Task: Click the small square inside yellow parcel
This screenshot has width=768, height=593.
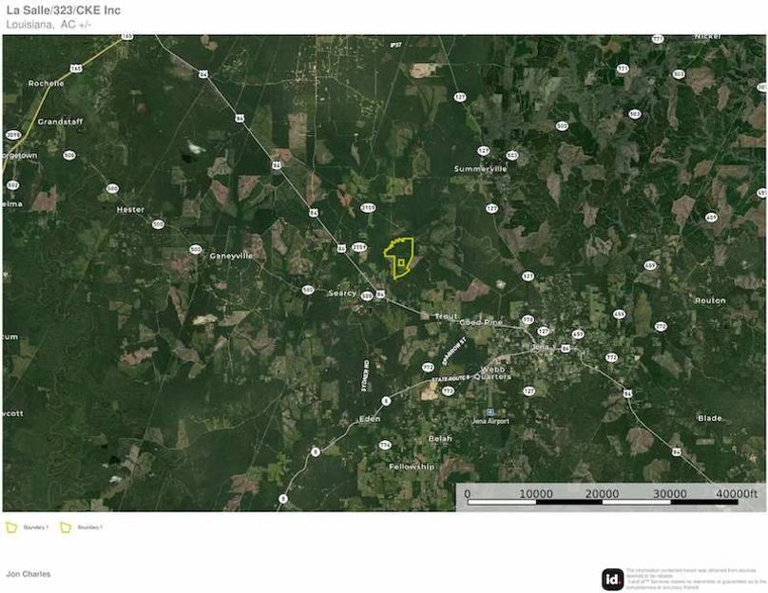Action: click(401, 263)
